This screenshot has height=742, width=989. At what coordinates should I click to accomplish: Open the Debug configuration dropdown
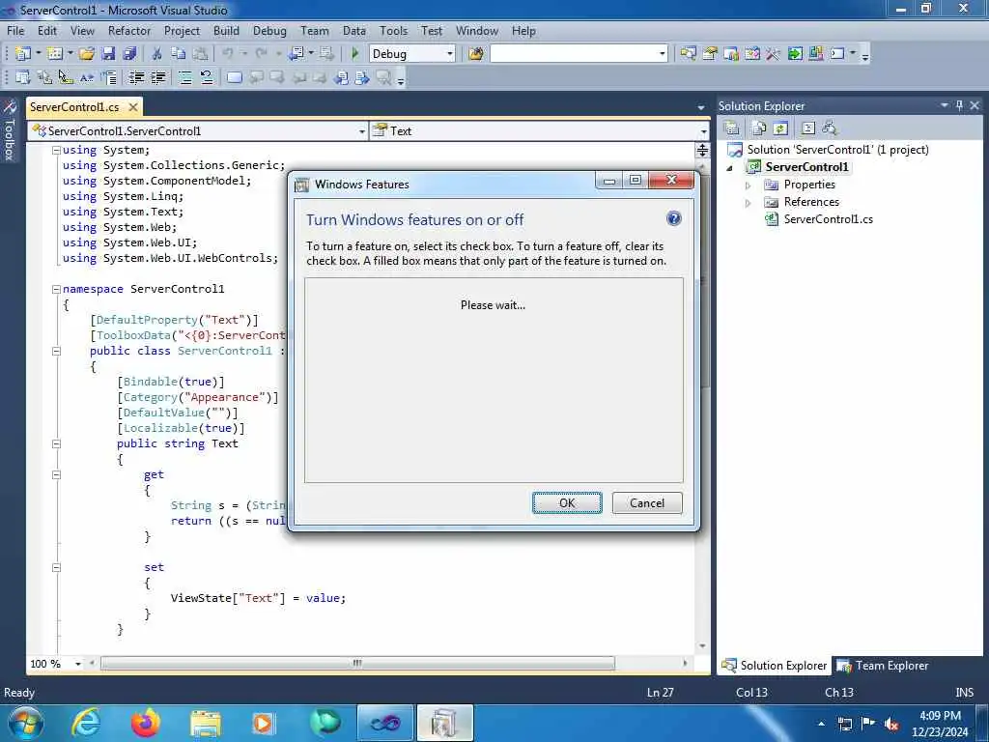[450, 54]
